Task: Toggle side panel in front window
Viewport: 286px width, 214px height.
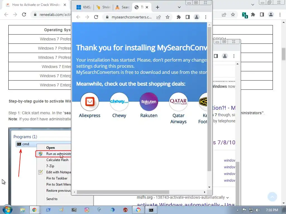Action: (188, 17)
